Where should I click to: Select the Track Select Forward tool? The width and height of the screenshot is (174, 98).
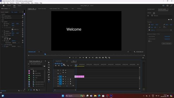pos(49,65)
